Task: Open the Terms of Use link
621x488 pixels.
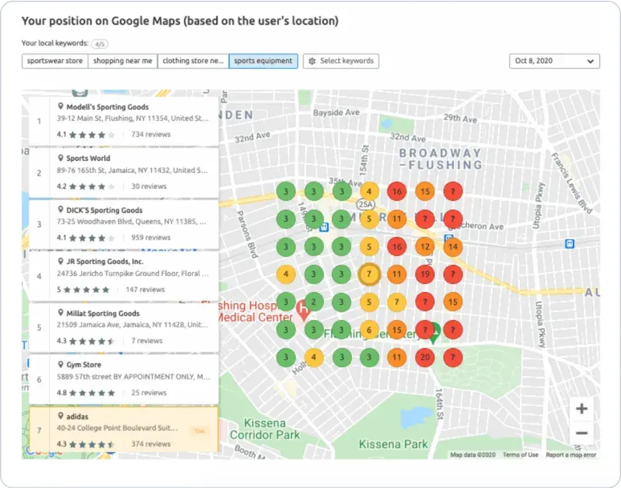Action: 520,455
